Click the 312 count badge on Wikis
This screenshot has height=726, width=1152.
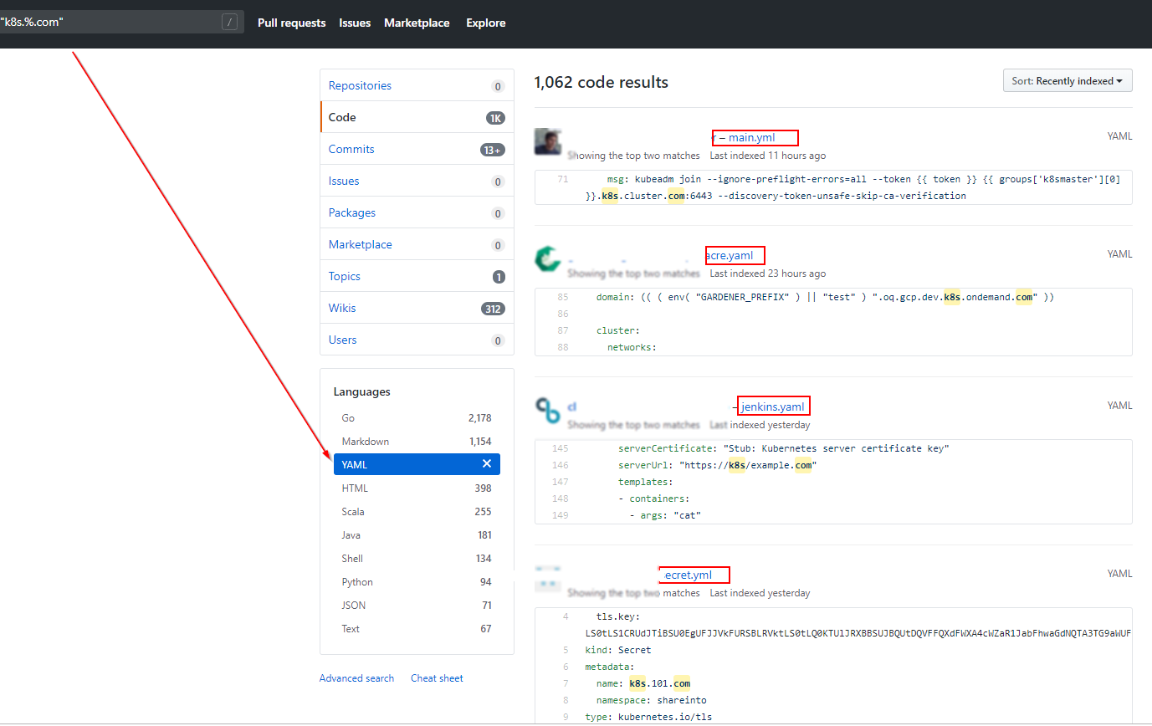point(494,309)
